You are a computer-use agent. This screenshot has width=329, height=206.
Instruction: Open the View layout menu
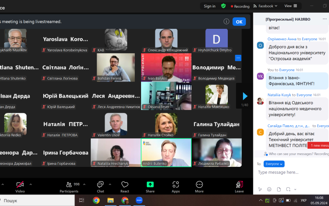pyautogui.click(x=291, y=6)
